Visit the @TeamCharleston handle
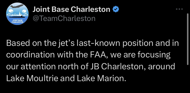This screenshot has height=93, width=190. [64, 18]
